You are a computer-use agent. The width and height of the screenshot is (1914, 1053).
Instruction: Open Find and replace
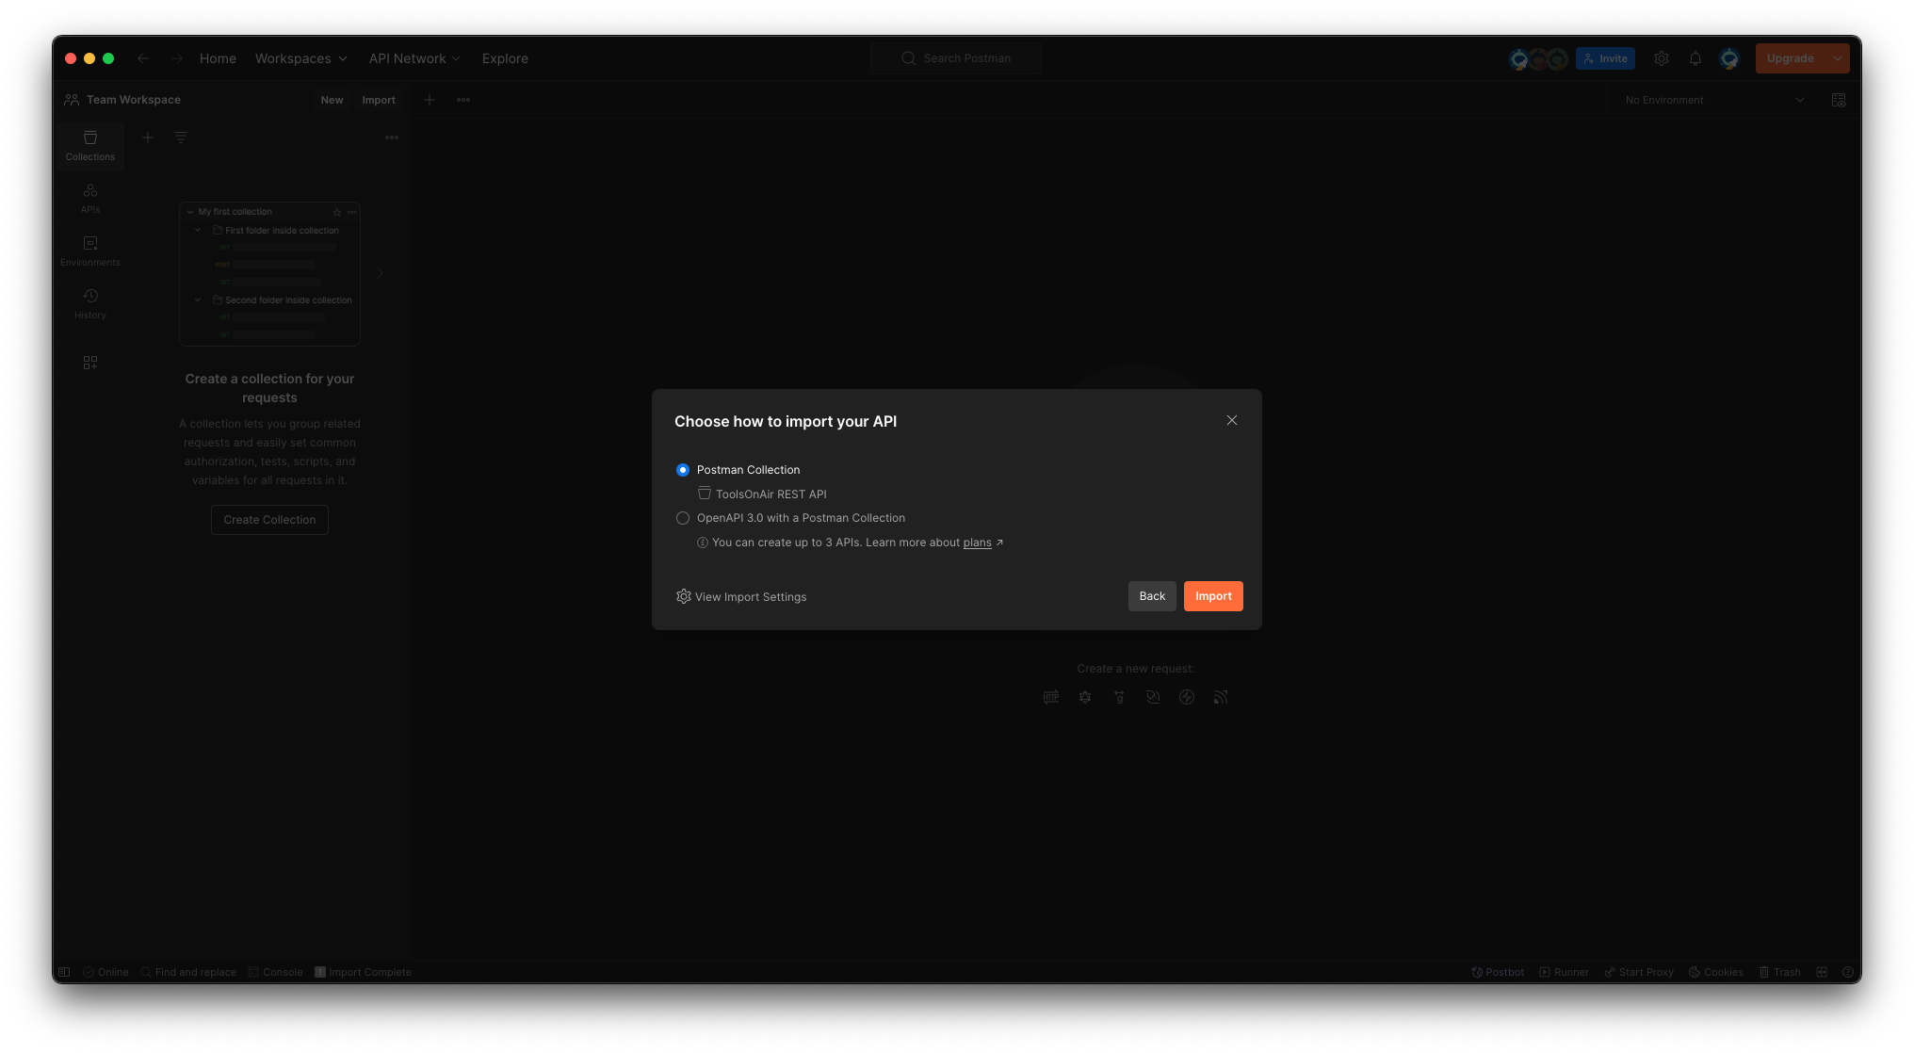click(188, 972)
